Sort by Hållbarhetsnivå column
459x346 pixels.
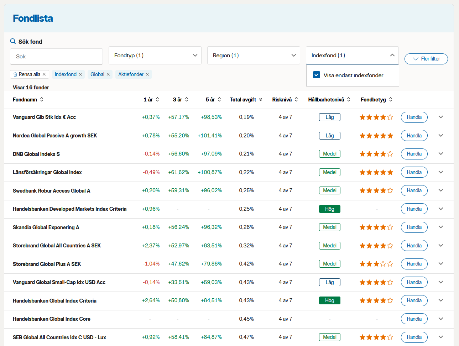coord(349,100)
